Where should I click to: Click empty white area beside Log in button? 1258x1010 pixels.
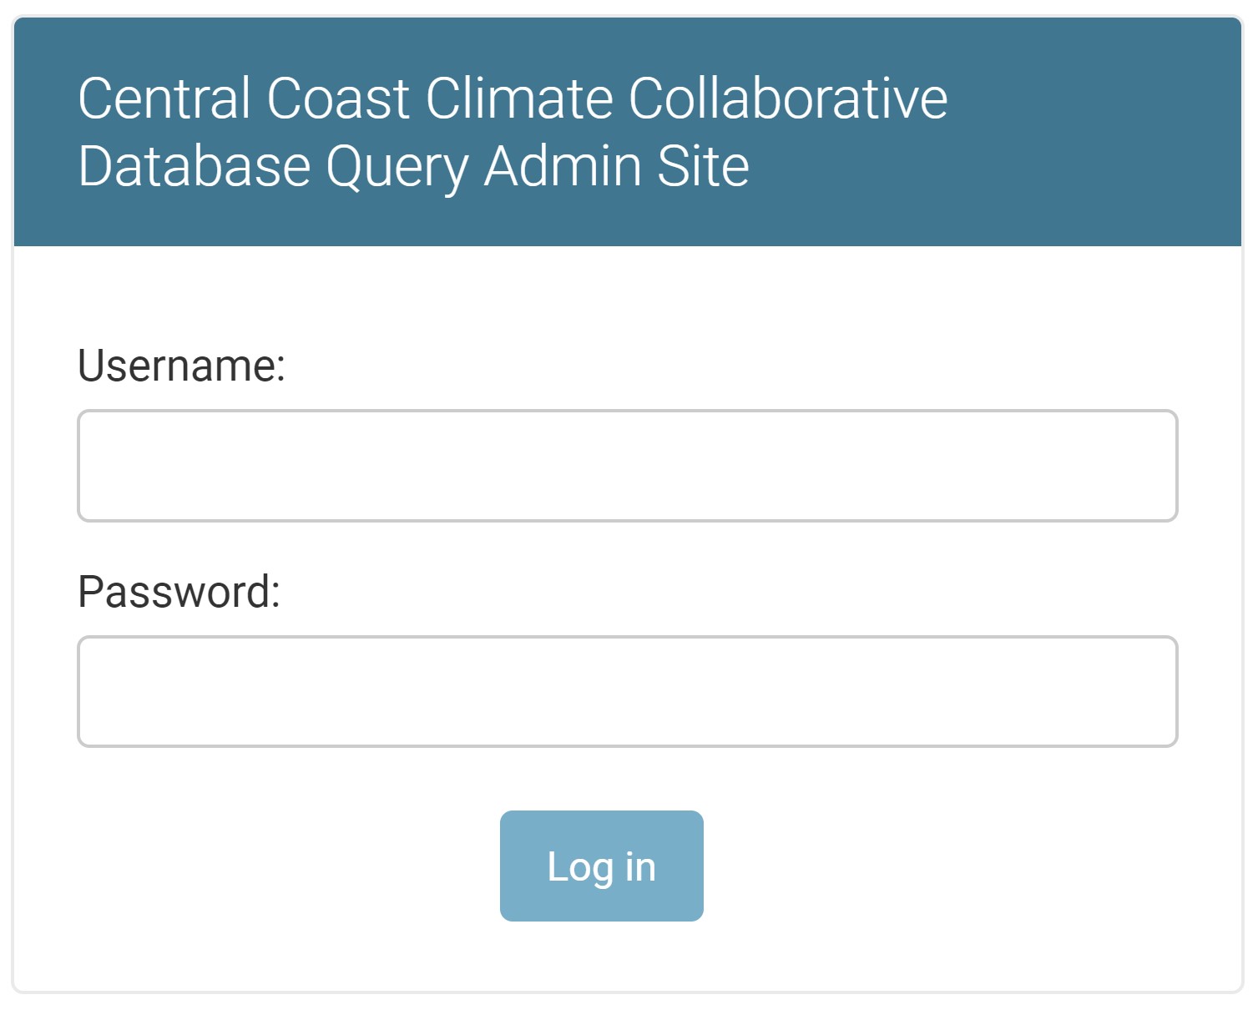pos(918,866)
